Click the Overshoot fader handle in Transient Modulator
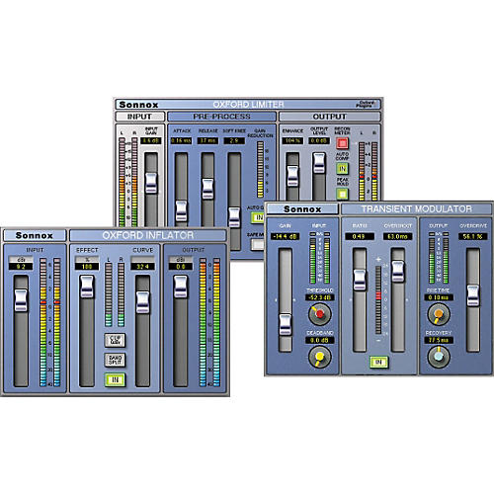Image resolution: width=494 pixels, height=494 pixels. (398, 272)
